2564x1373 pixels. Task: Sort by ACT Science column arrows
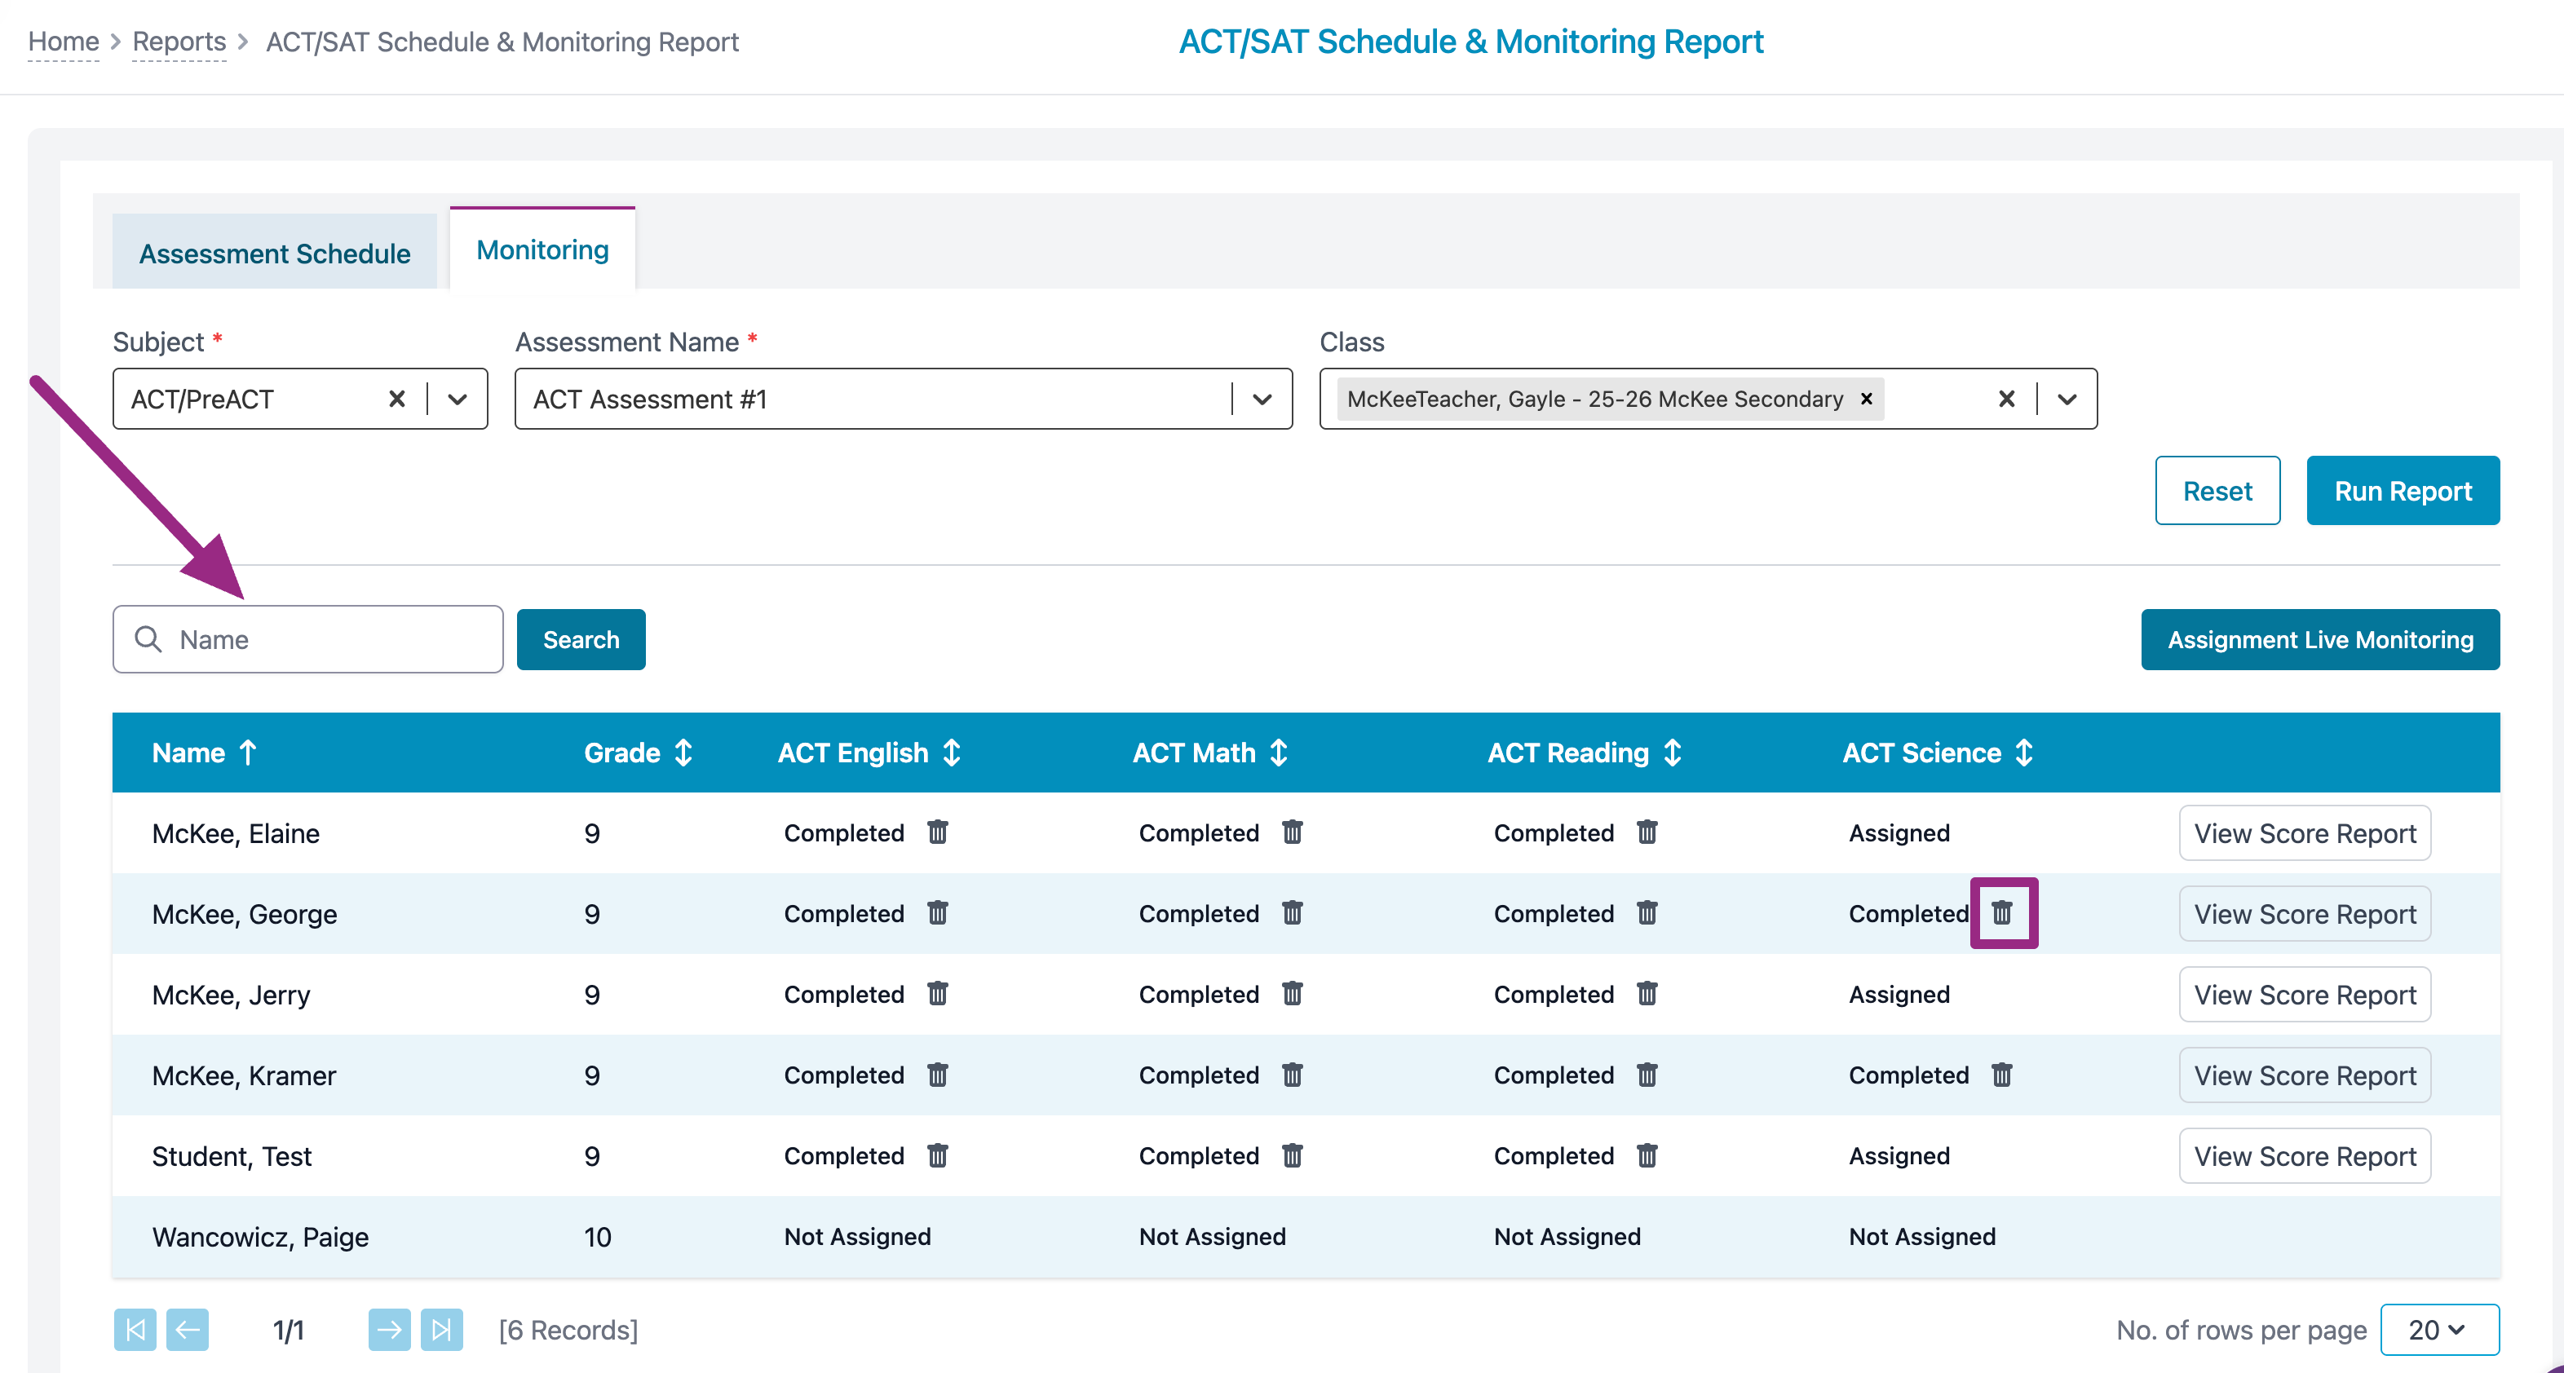click(x=2023, y=753)
